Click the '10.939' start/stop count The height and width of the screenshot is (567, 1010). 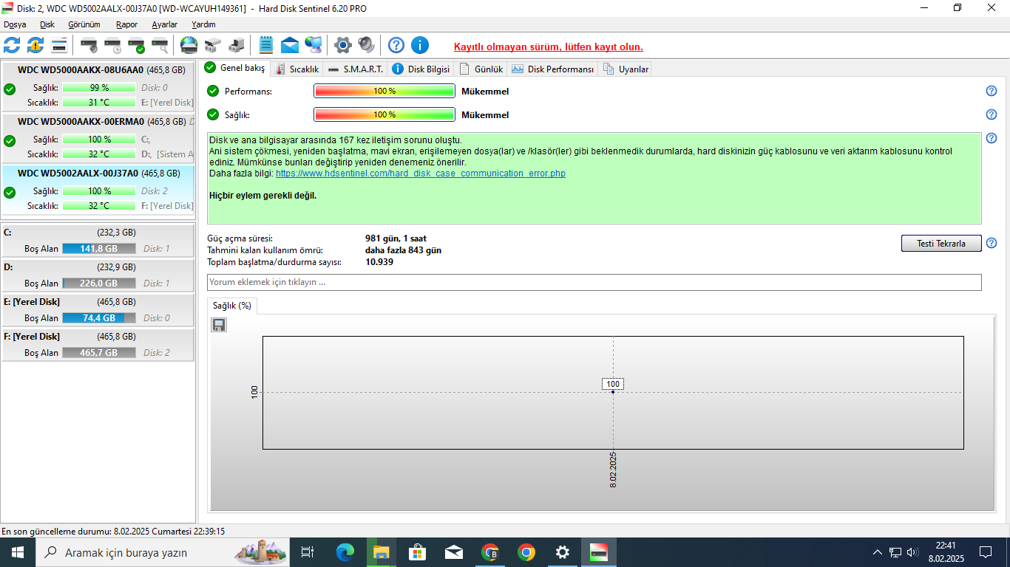pos(379,262)
